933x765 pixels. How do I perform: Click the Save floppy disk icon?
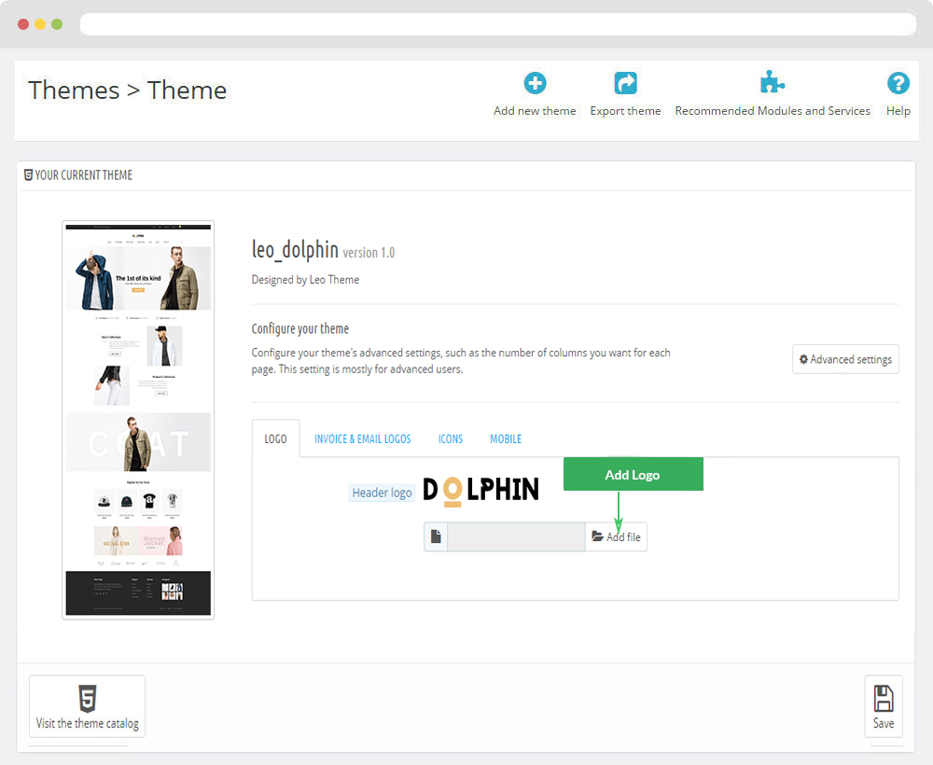[883, 699]
